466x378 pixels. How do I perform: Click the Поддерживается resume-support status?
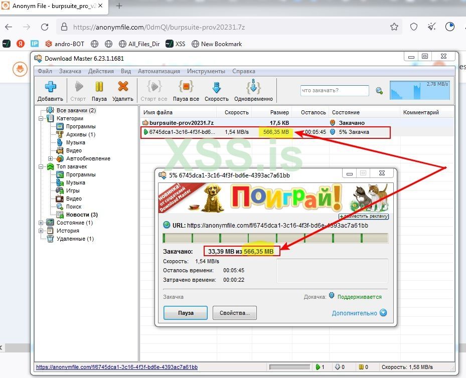tap(359, 297)
